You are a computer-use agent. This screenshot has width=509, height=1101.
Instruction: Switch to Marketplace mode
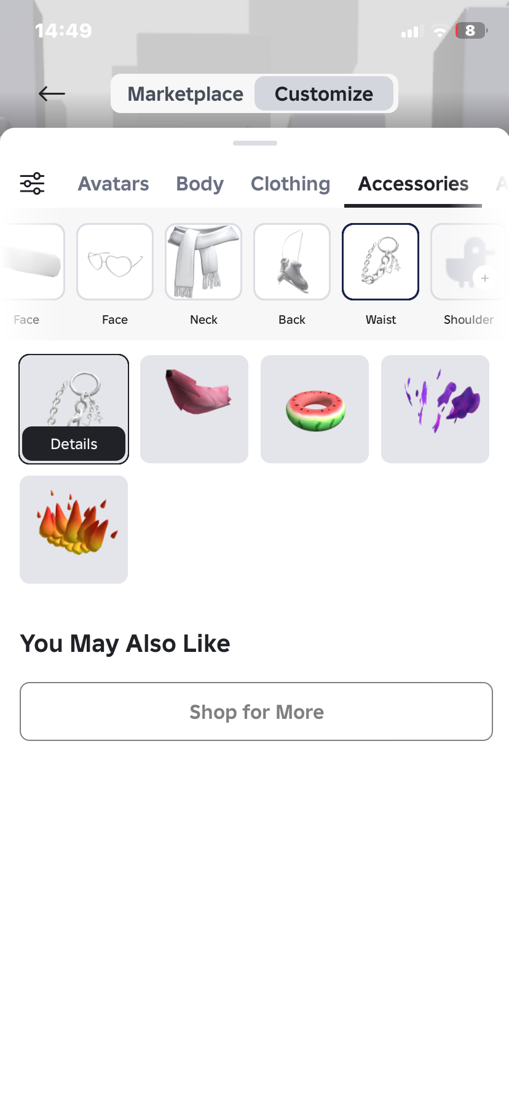[x=185, y=94]
